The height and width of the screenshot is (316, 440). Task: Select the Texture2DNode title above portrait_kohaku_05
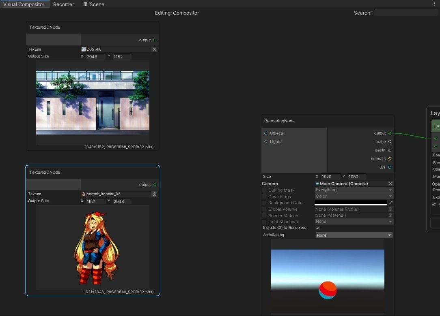click(x=45, y=172)
